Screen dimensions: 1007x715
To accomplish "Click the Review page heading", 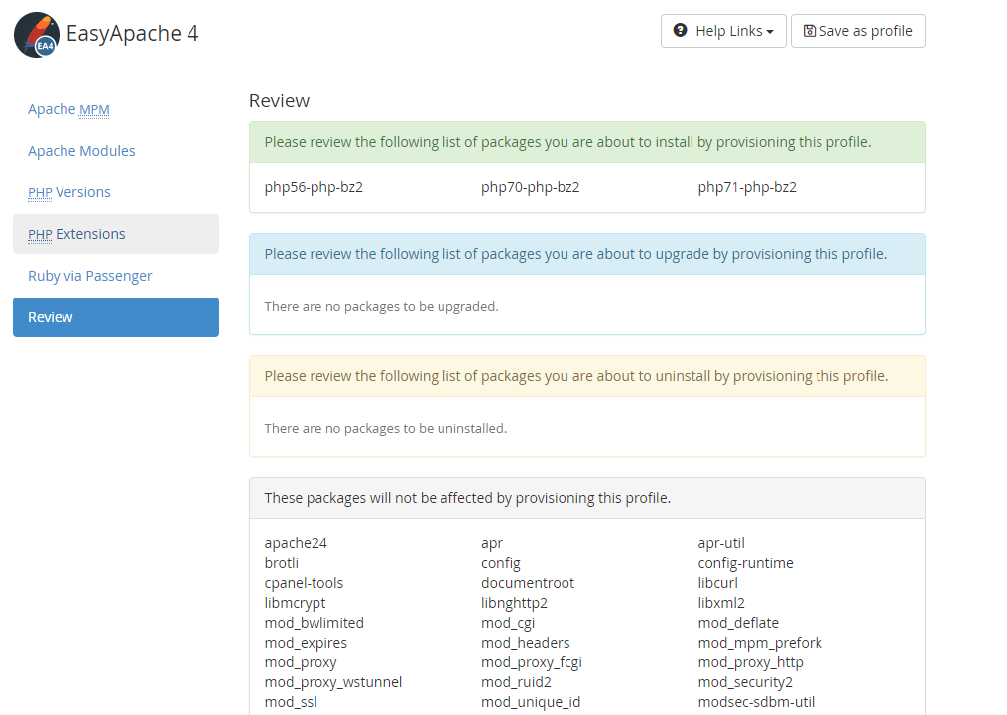I will point(280,101).
